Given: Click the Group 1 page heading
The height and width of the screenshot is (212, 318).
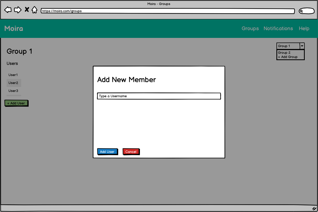Looking at the screenshot, I should click(19, 51).
